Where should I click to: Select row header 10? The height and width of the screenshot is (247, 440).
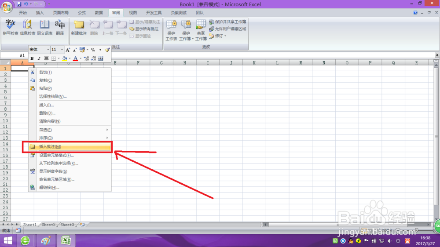5,120
